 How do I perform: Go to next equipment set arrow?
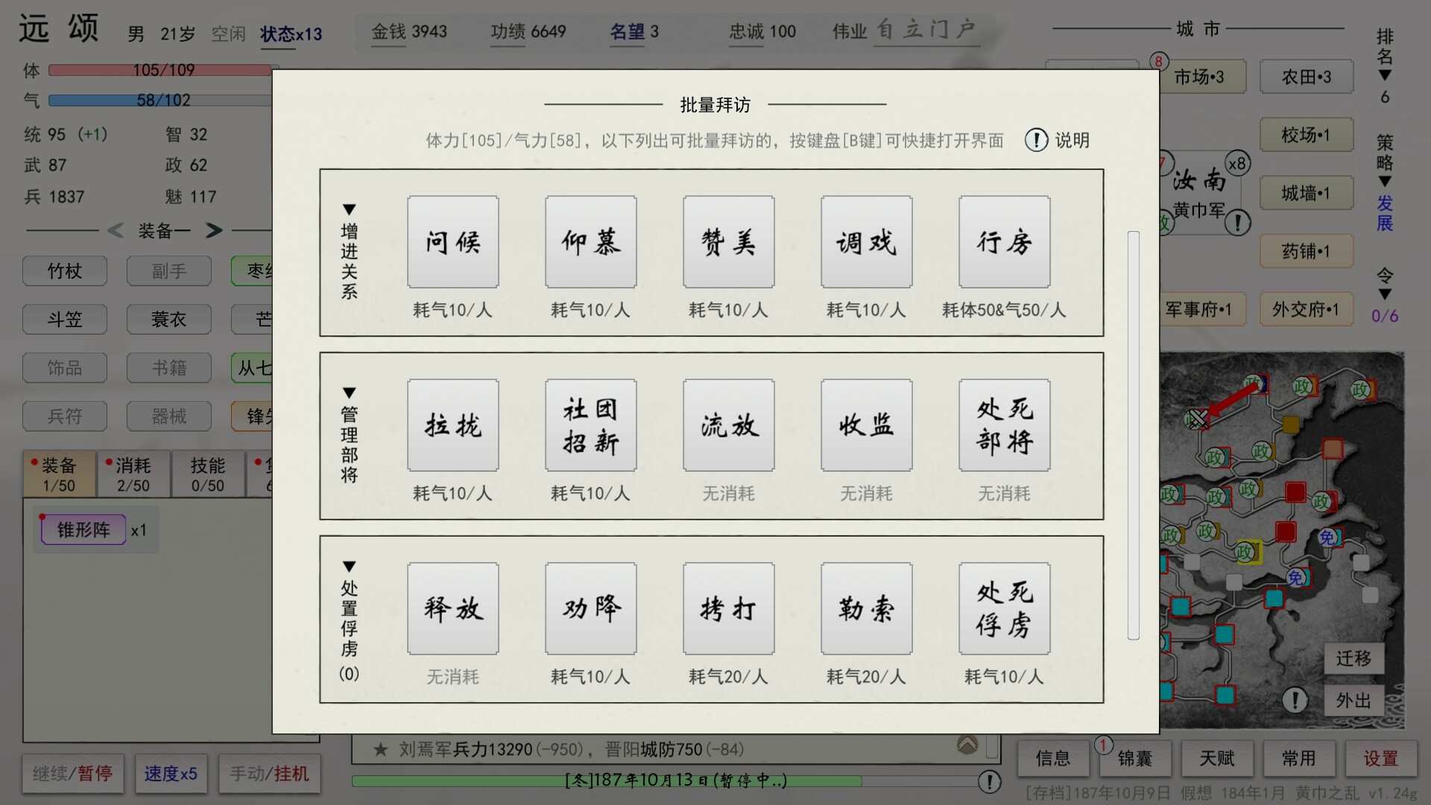pyautogui.click(x=215, y=230)
